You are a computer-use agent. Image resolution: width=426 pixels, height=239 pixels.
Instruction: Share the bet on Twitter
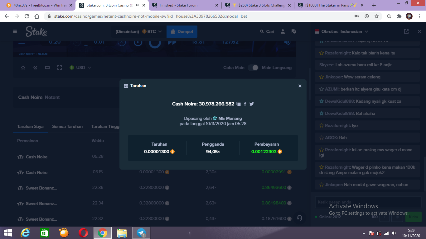252,104
